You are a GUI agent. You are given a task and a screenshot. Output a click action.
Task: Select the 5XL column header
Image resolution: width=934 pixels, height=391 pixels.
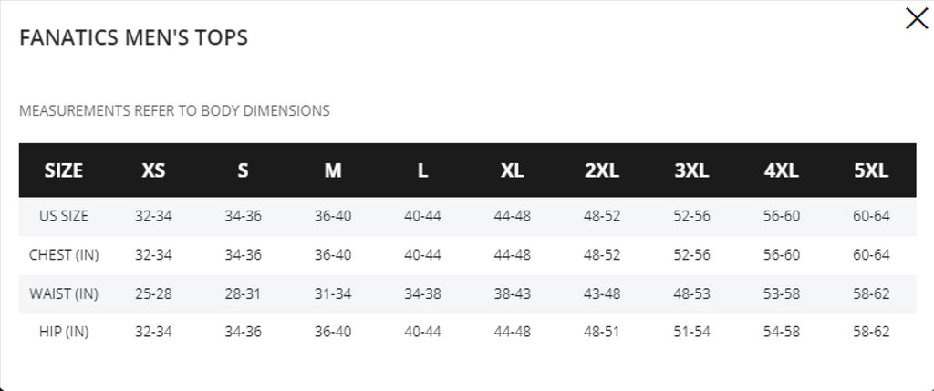[x=871, y=170]
